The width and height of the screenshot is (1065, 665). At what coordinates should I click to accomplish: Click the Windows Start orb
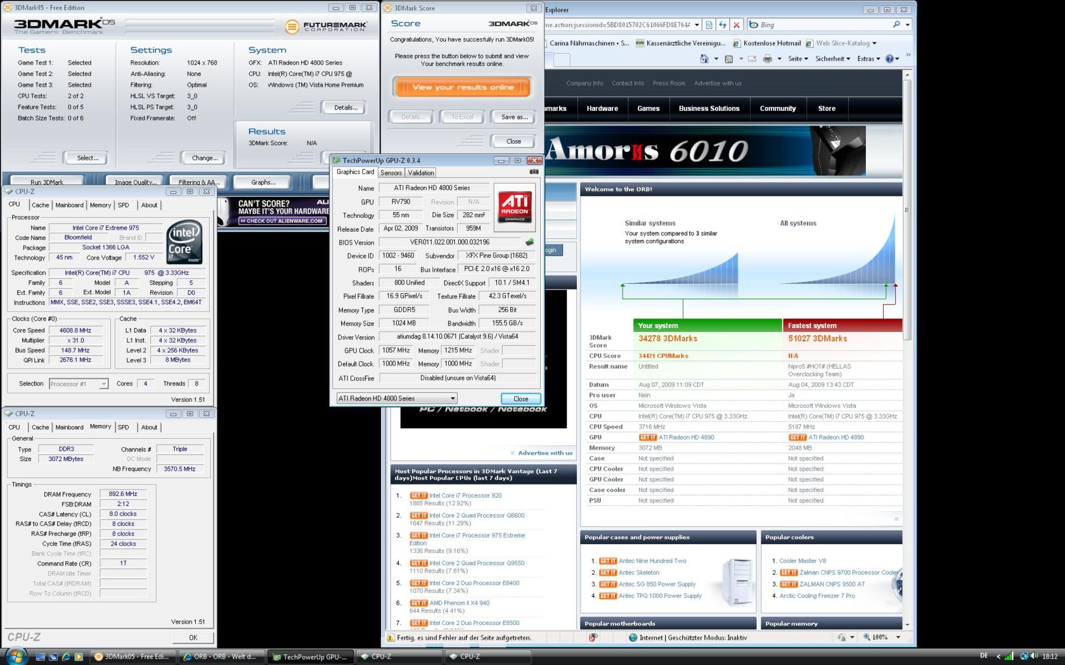(x=15, y=655)
